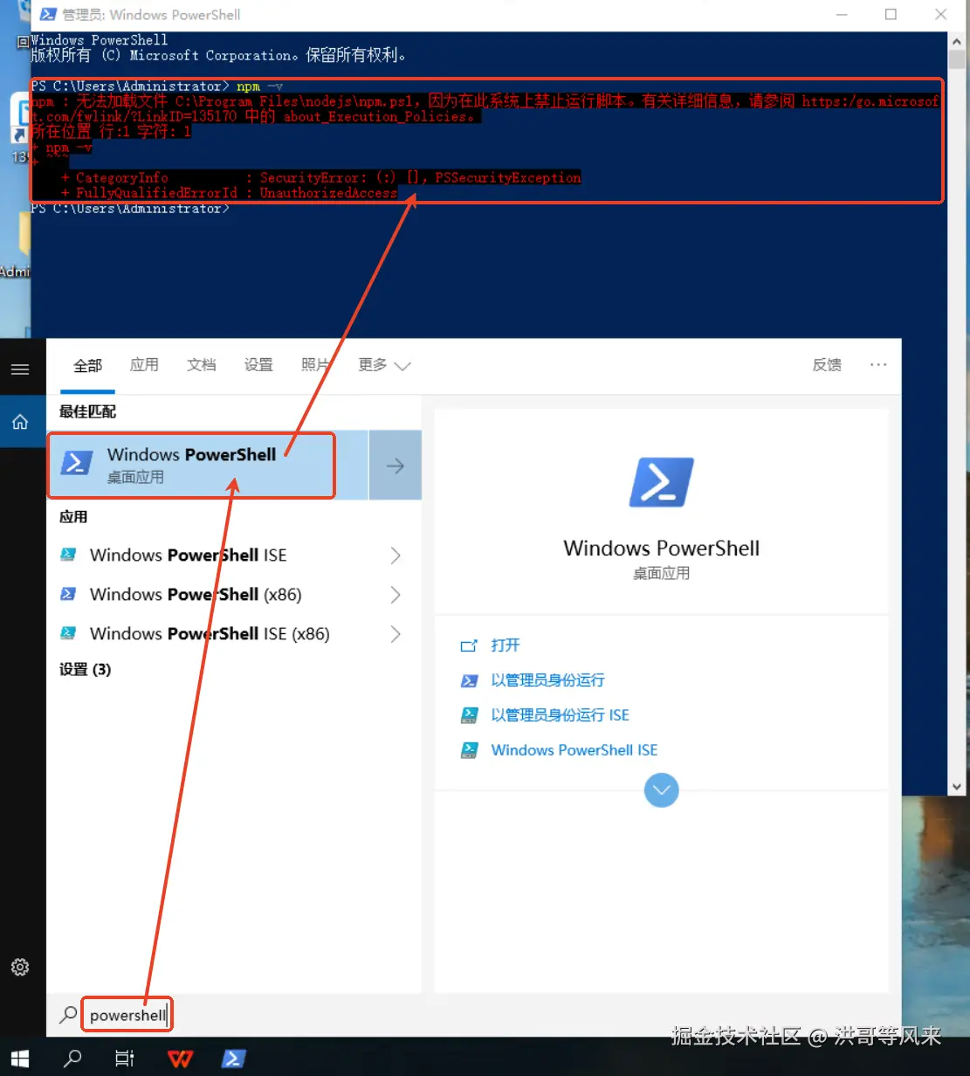The width and height of the screenshot is (970, 1076).
Task: Click the taskbar search icon
Action: (73, 1059)
